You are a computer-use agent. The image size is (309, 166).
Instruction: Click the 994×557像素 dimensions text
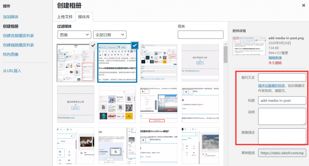click(278, 53)
